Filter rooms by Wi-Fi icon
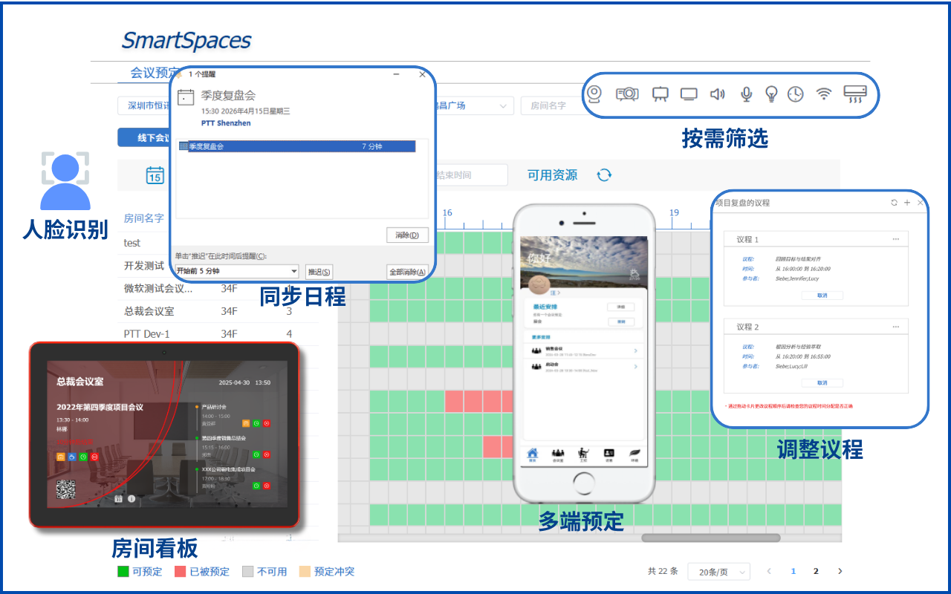The width and height of the screenshot is (951, 594). (x=823, y=94)
